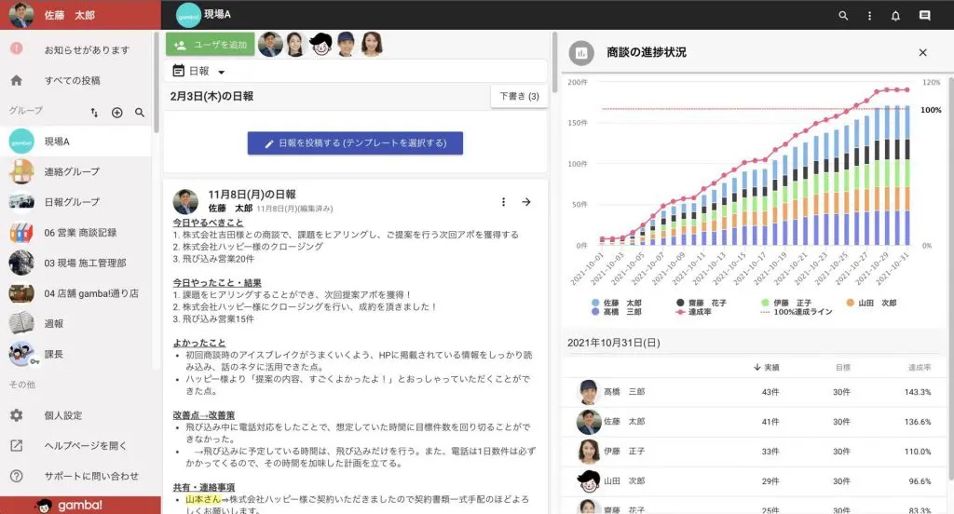Click the red alert icon beside お知らせがあります

[17, 48]
